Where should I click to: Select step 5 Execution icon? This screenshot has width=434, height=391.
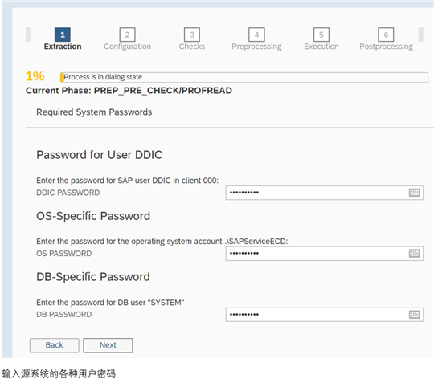pos(321,35)
